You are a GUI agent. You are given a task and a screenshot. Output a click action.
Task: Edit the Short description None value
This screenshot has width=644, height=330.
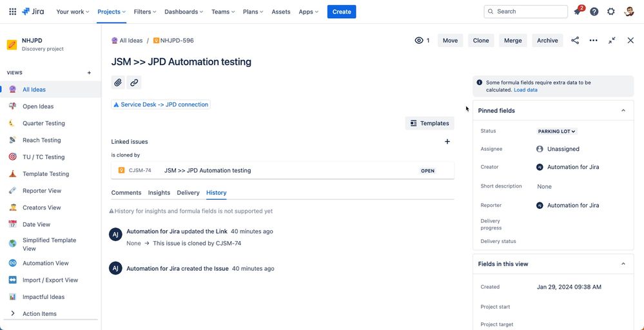point(544,186)
